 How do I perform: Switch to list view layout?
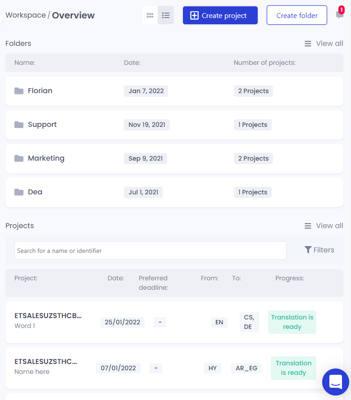[166, 15]
